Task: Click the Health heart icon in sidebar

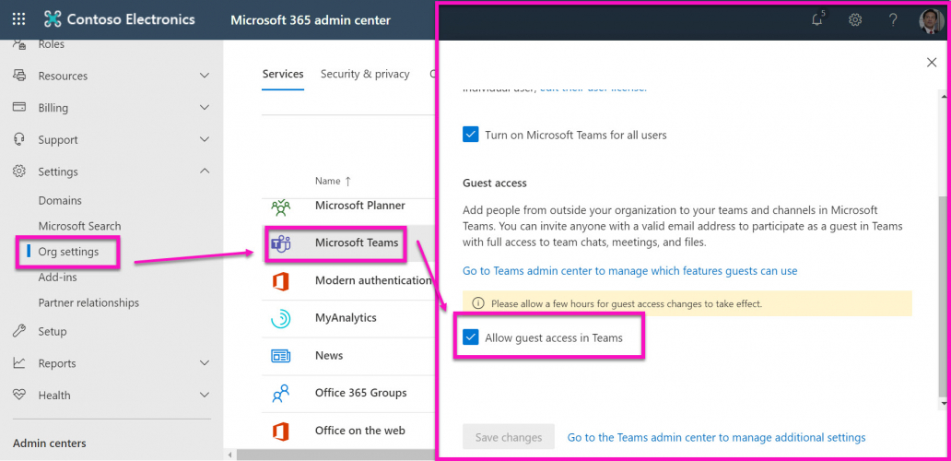Action: tap(19, 395)
